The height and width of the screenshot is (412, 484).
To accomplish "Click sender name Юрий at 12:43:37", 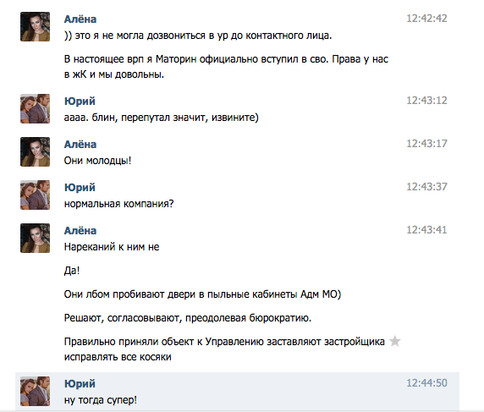I will (x=80, y=188).
